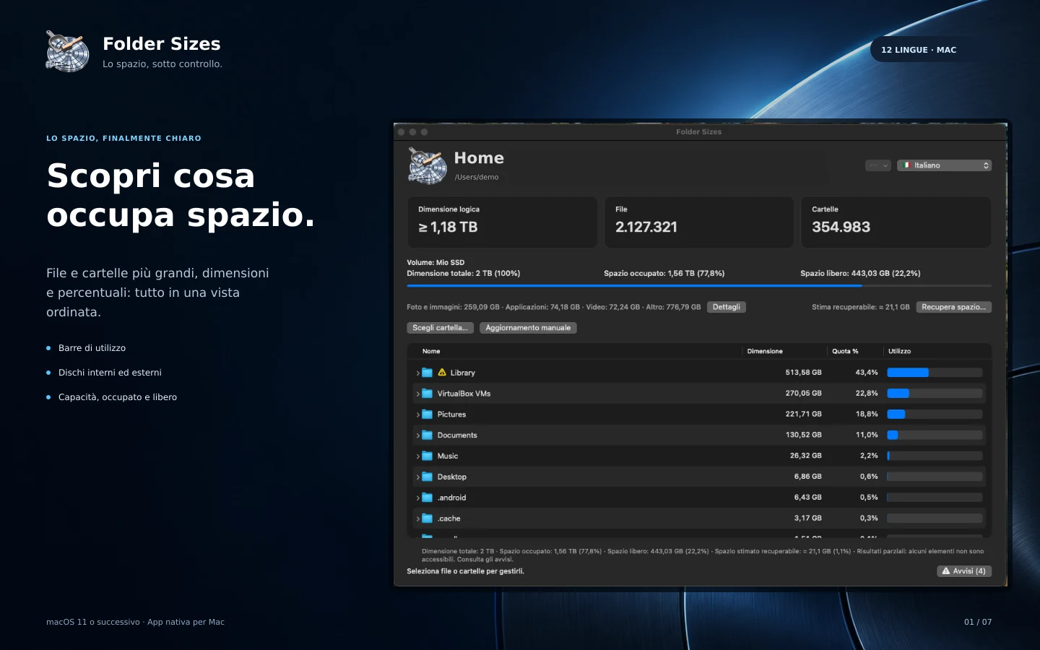
Task: Open the Italiano language dropdown
Action: (x=944, y=165)
